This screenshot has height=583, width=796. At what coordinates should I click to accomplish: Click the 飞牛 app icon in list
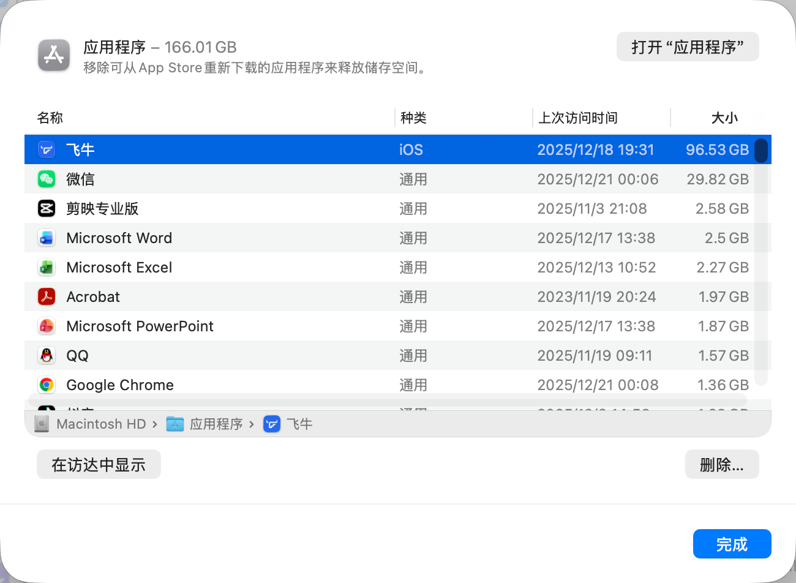[x=47, y=150]
